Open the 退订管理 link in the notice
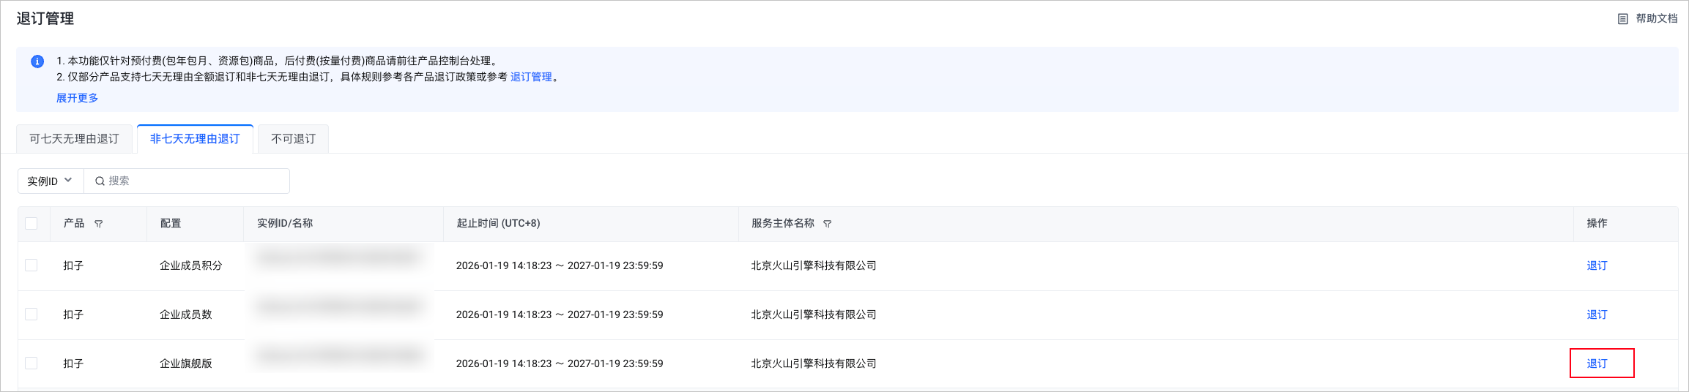This screenshot has height=392, width=1689. 531,77
